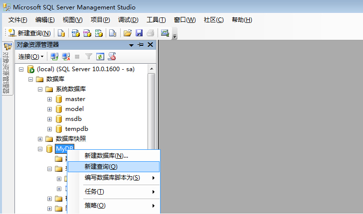Open the 帮助(H) menu
The image size is (363, 214).
pyautogui.click(x=242, y=20)
